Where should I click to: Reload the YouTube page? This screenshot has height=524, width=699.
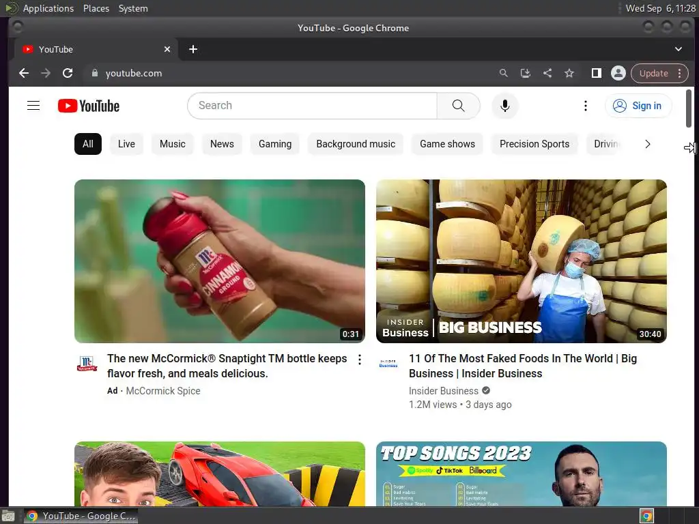68,73
